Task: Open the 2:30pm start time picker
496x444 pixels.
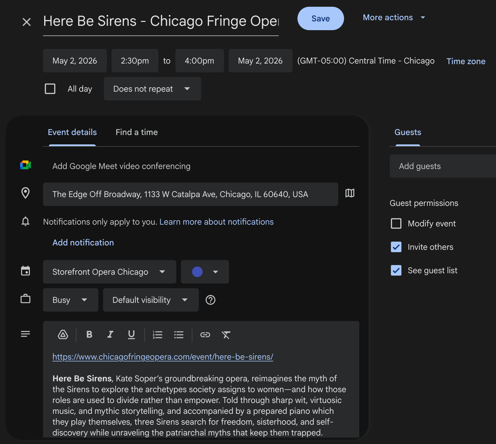Action: tap(135, 61)
